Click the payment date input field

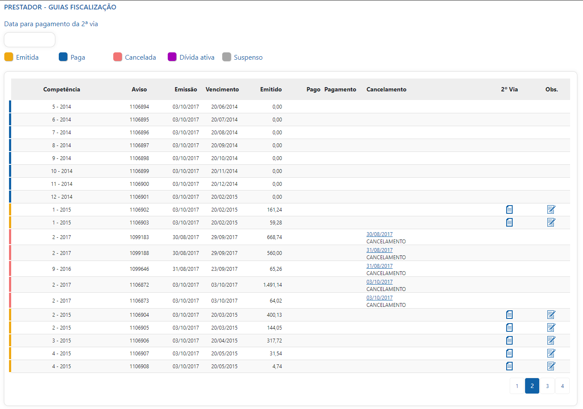point(30,40)
